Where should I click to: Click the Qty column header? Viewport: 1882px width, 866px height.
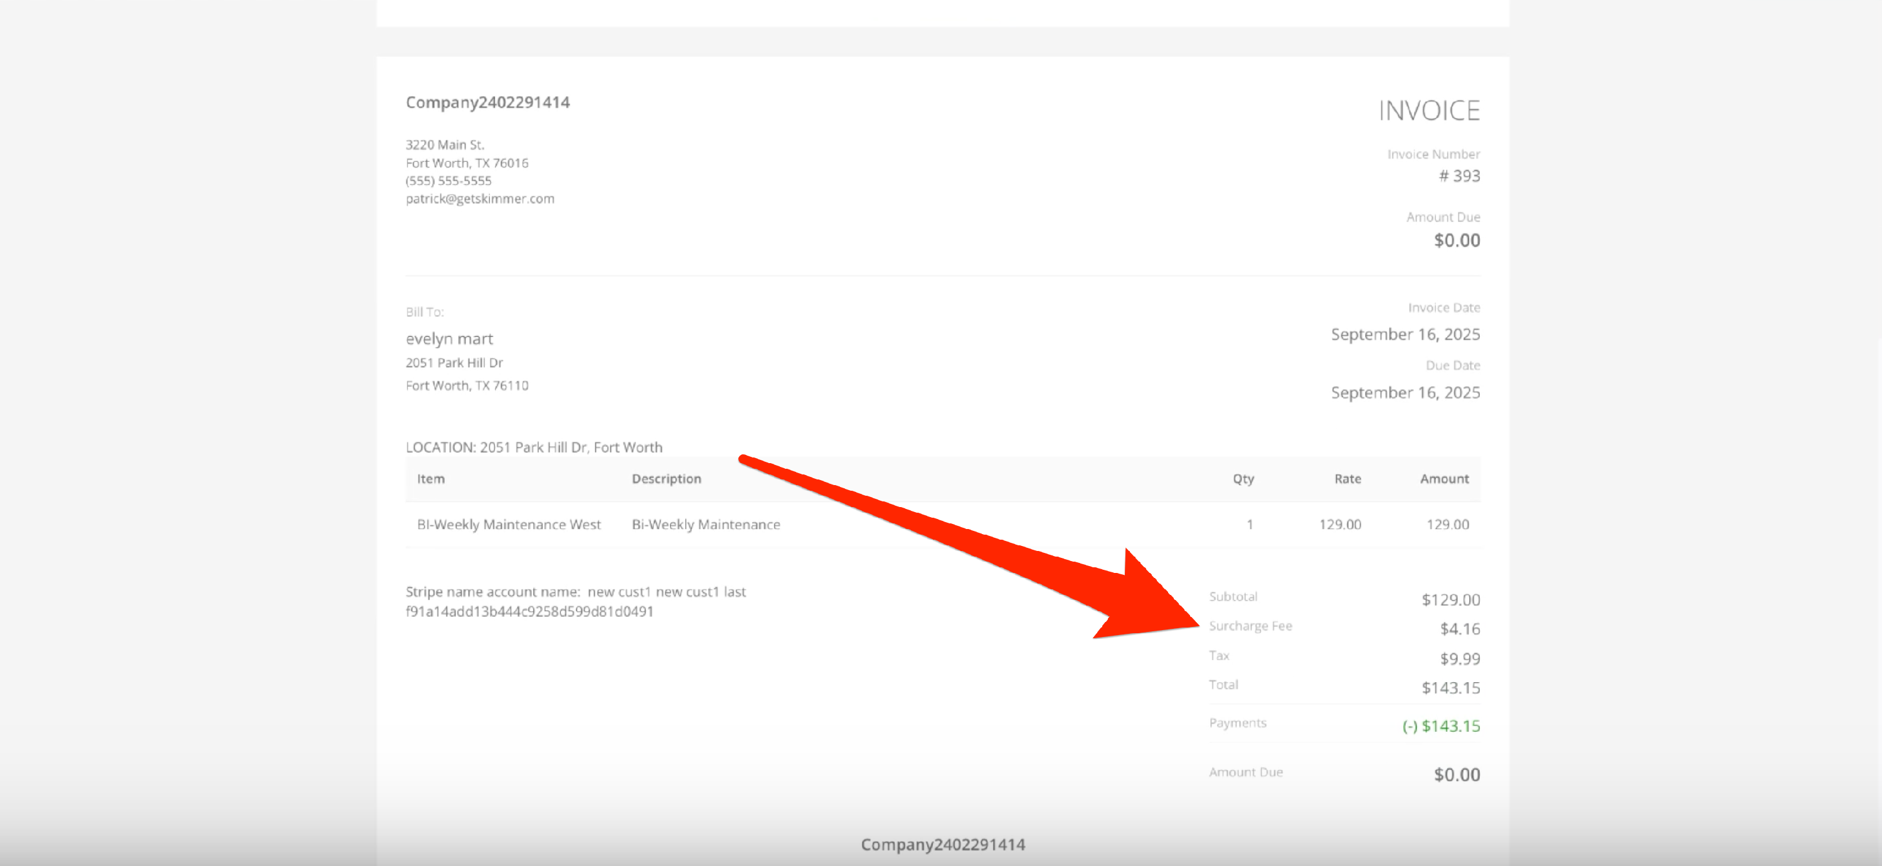1243,479
